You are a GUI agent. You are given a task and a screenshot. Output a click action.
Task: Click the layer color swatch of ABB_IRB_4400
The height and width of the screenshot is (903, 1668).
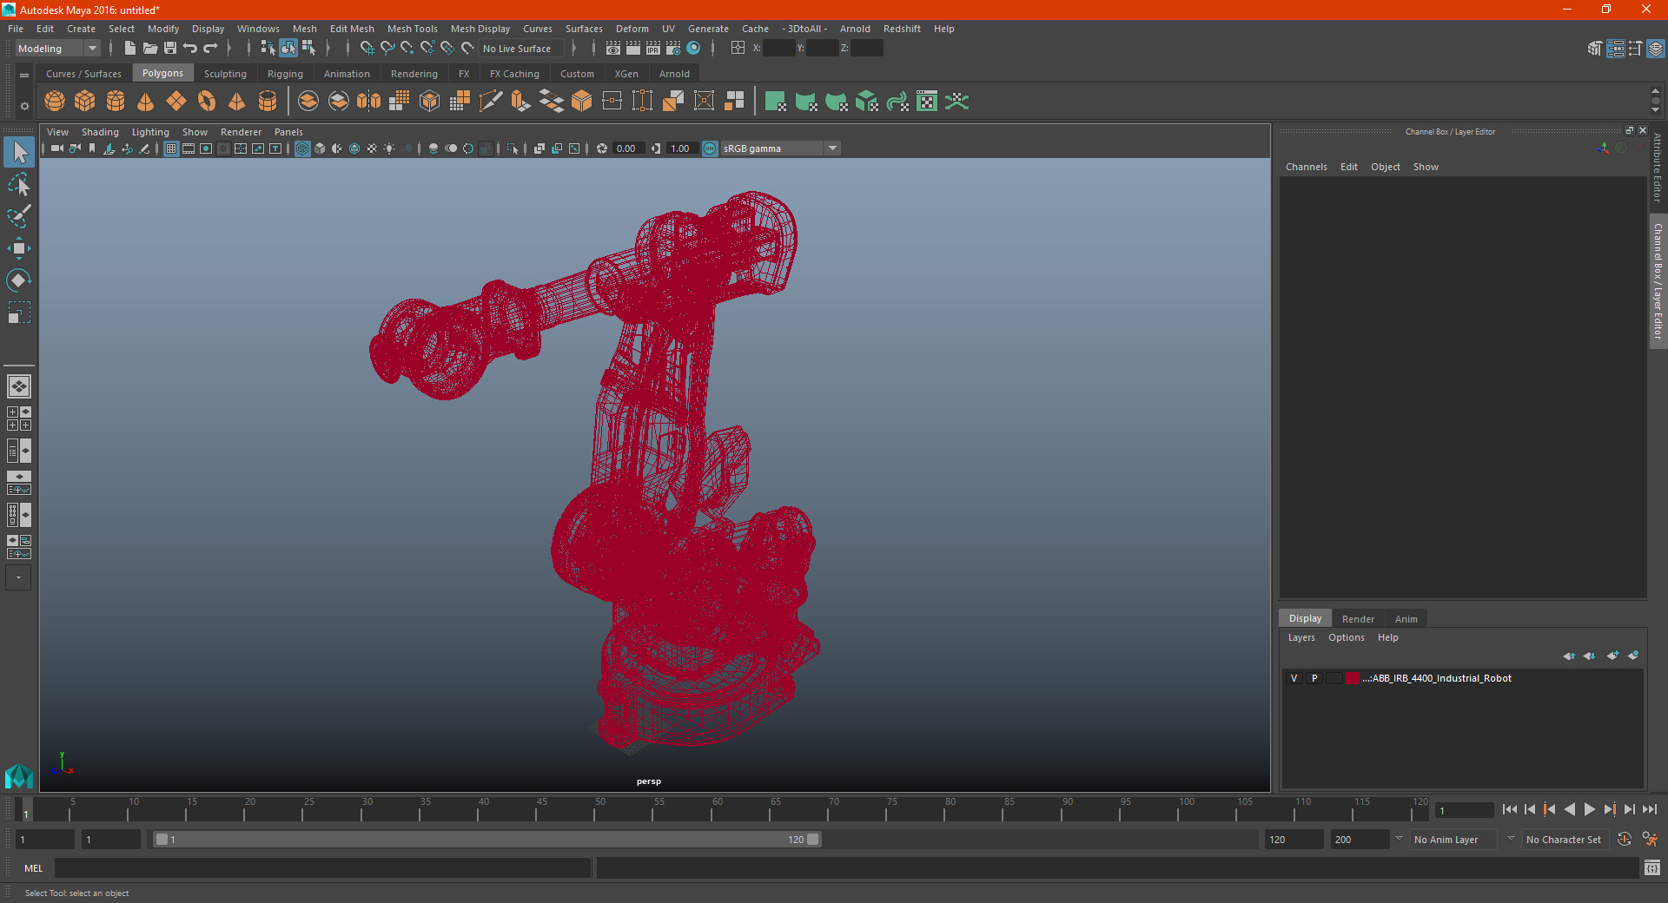pyautogui.click(x=1353, y=678)
